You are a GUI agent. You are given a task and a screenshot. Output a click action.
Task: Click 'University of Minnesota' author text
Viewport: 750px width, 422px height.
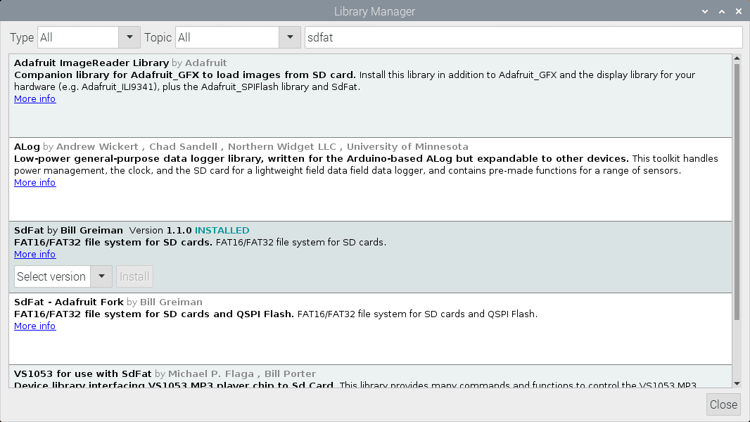tap(407, 147)
